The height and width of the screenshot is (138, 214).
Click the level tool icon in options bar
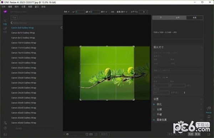136,12
